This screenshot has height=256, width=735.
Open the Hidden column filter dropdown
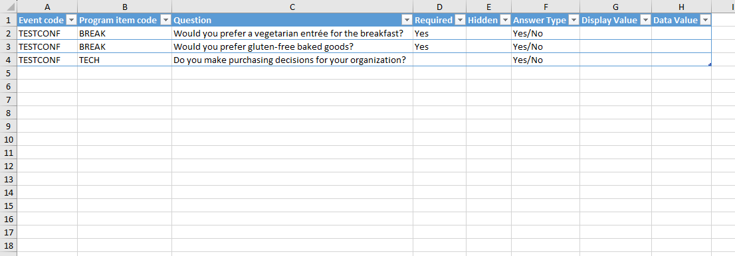pos(505,20)
